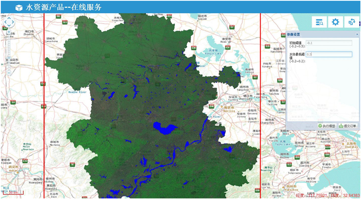Click the Zhoukou city label on map
The image size is (361, 199).
[29, 32]
